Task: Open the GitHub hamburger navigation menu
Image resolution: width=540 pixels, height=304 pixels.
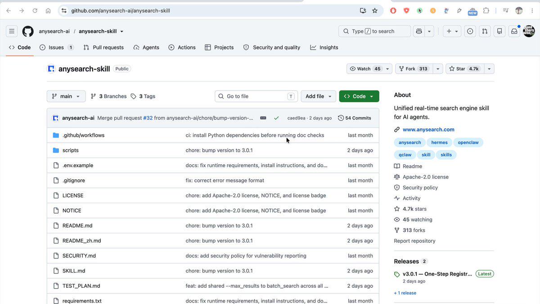Action: click(12, 31)
